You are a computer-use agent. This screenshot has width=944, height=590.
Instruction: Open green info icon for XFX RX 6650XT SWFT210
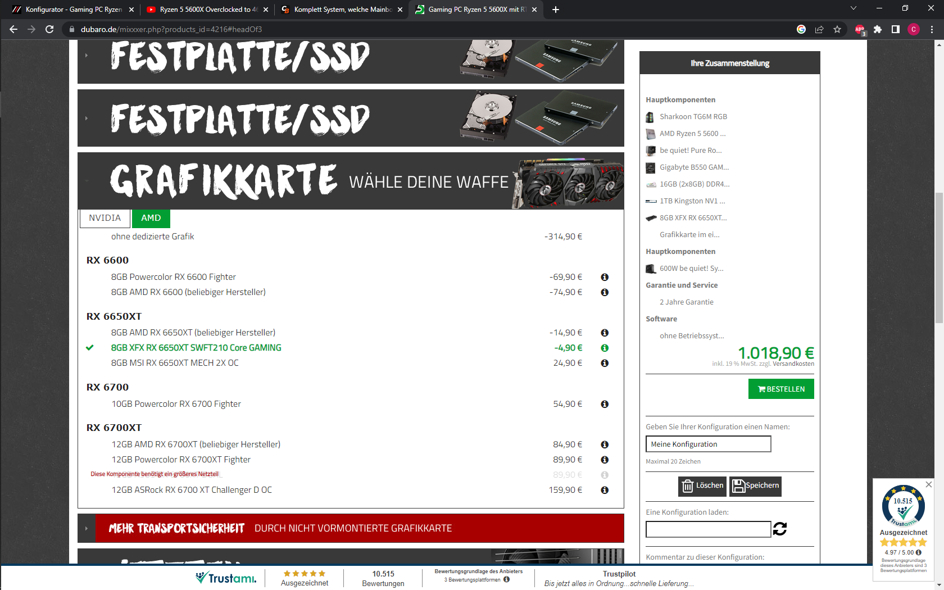tap(605, 348)
